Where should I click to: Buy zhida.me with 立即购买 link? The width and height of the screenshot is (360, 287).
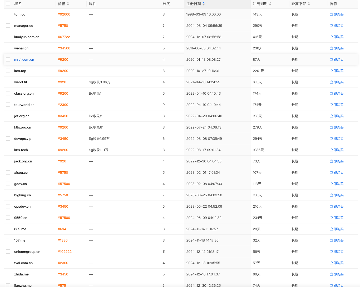(x=337, y=274)
